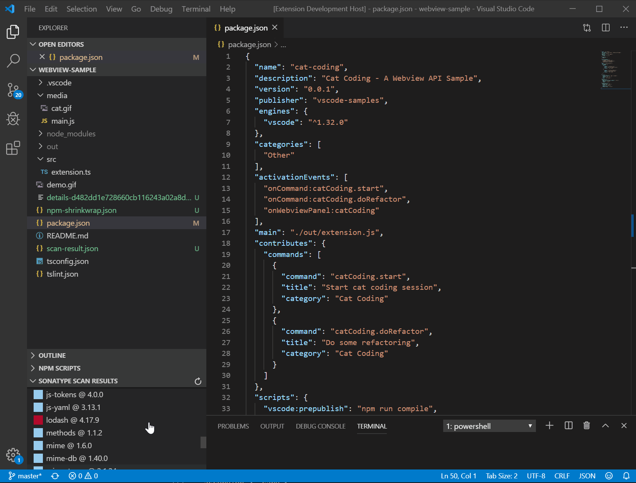
Task: Select the red lodash @ 4.17.9 swatch
Action: [38, 420]
